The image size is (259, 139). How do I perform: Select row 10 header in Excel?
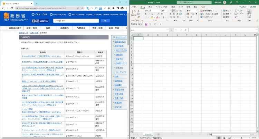[132, 68]
